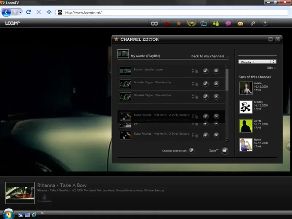The width and height of the screenshot is (292, 219).
Task: Go to browser home page
Action: [x=49, y=12]
